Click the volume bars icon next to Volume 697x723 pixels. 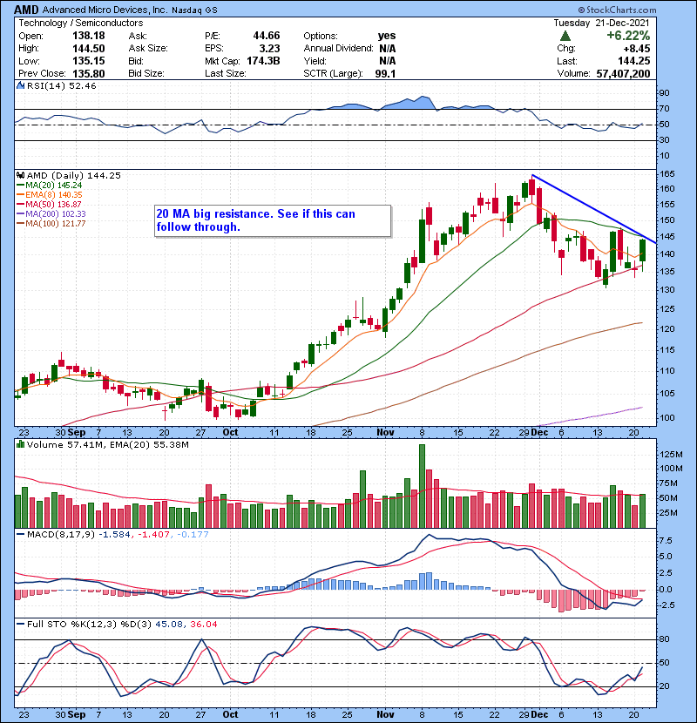click(20, 444)
